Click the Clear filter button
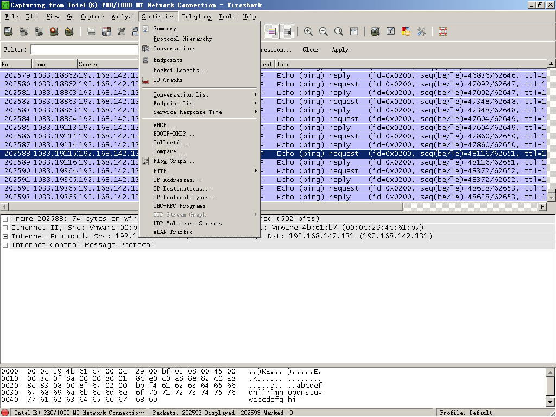Screen dimensions: 556x417 point(311,49)
